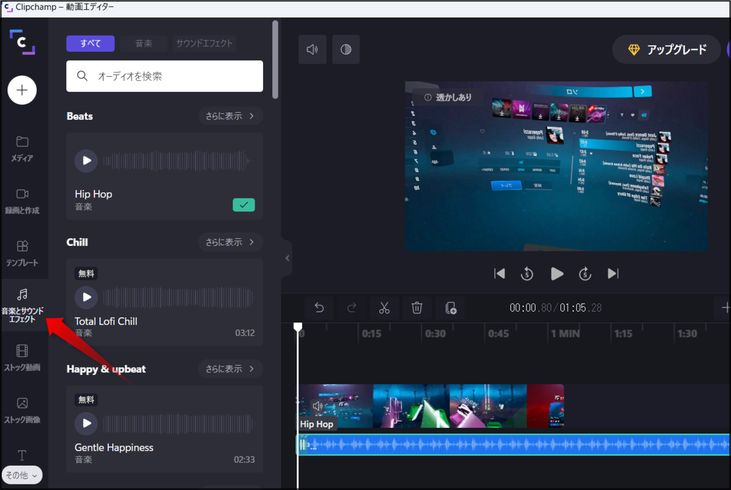
Task: Duplicate the selected clip
Action: (x=451, y=308)
